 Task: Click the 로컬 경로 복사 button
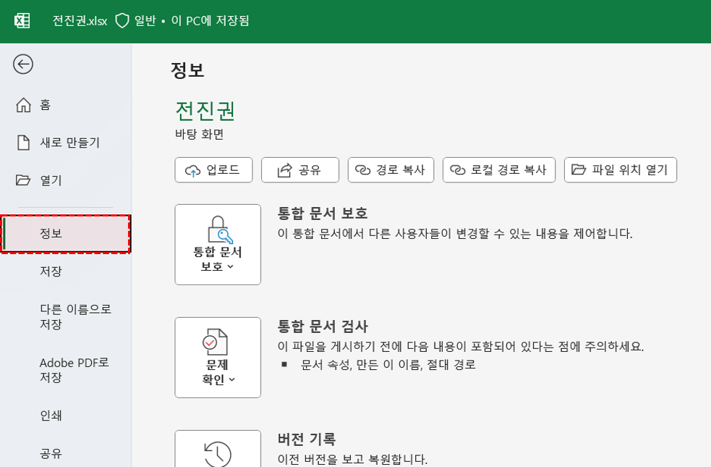pyautogui.click(x=498, y=169)
